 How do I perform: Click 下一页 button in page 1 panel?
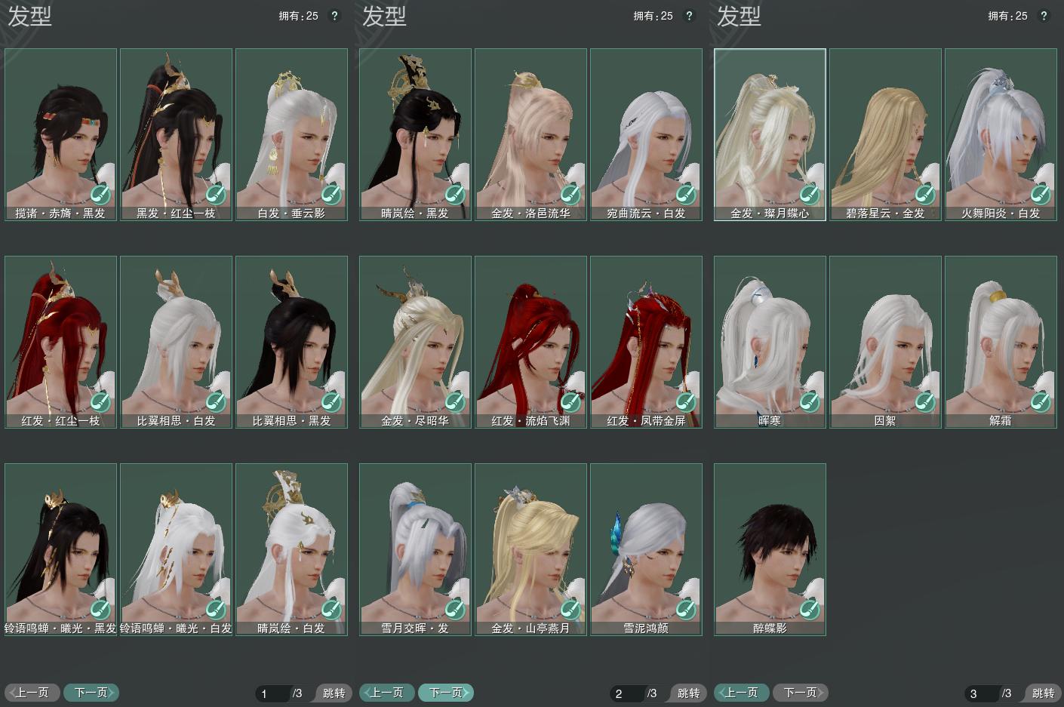click(91, 692)
